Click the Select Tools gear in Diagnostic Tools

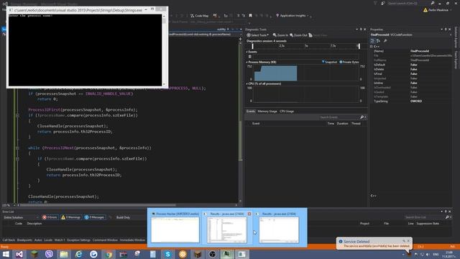tap(249, 35)
